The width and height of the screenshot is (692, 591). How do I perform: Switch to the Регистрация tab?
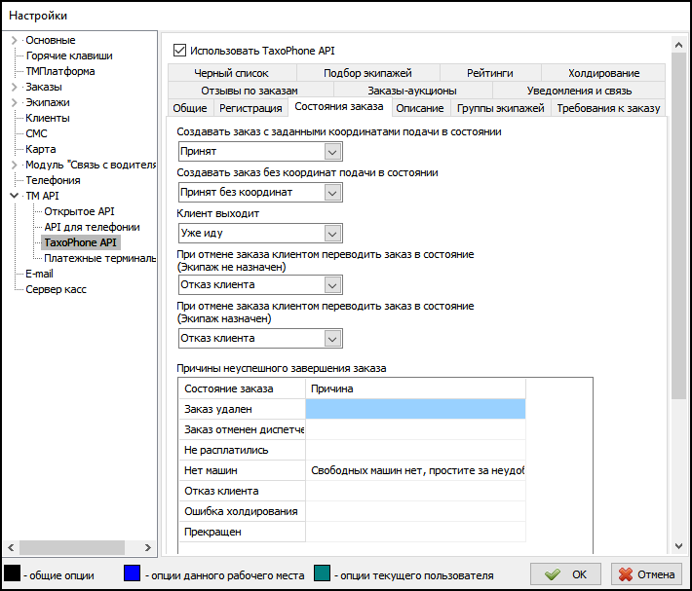click(250, 108)
